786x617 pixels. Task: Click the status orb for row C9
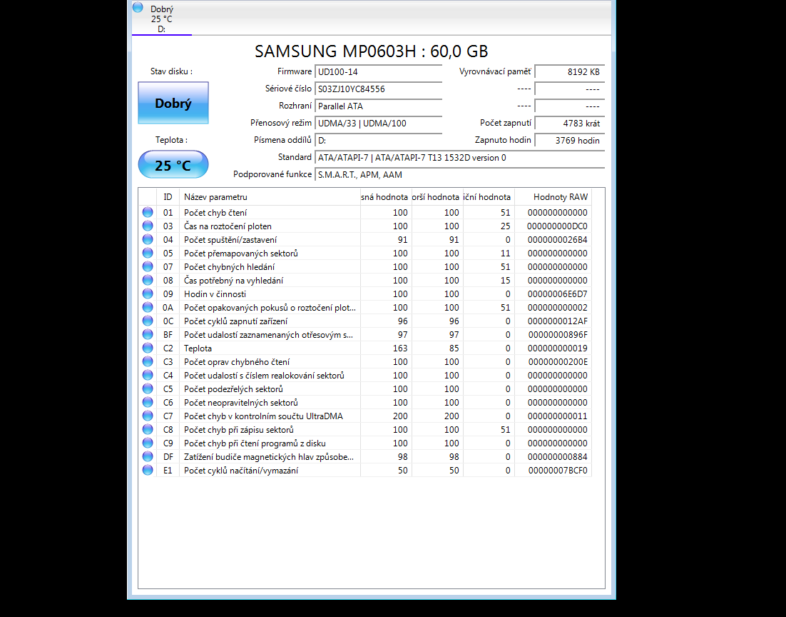coord(148,443)
